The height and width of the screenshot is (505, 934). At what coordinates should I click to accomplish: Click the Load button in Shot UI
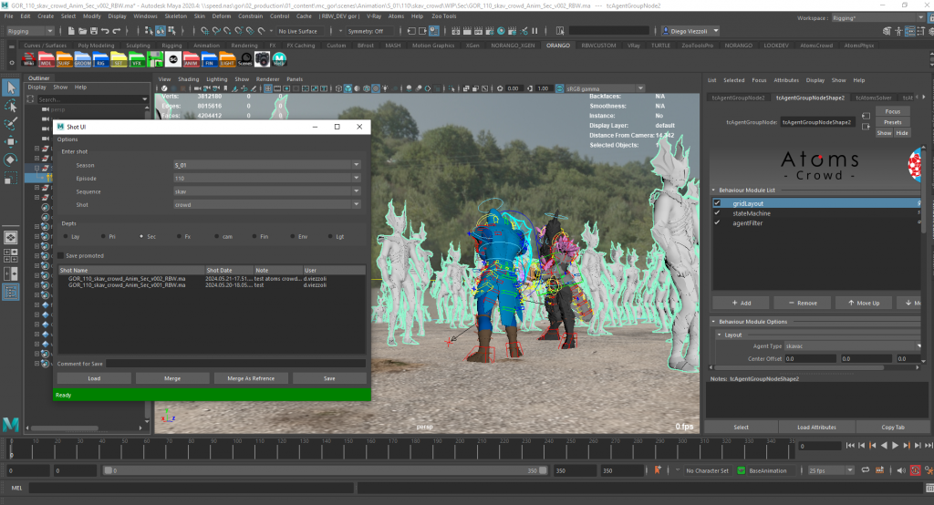94,378
